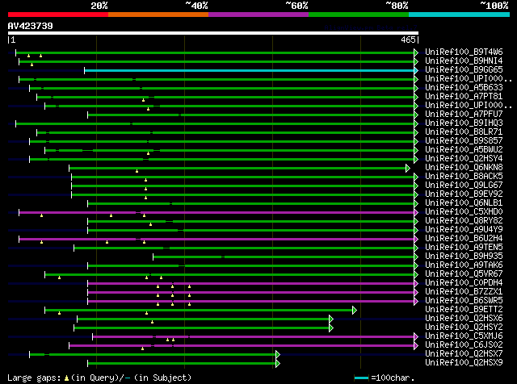Click the arrowhead ending the UniRef100_B9HNI4 alignment
This screenshot has width=517, height=384.
click(x=416, y=61)
